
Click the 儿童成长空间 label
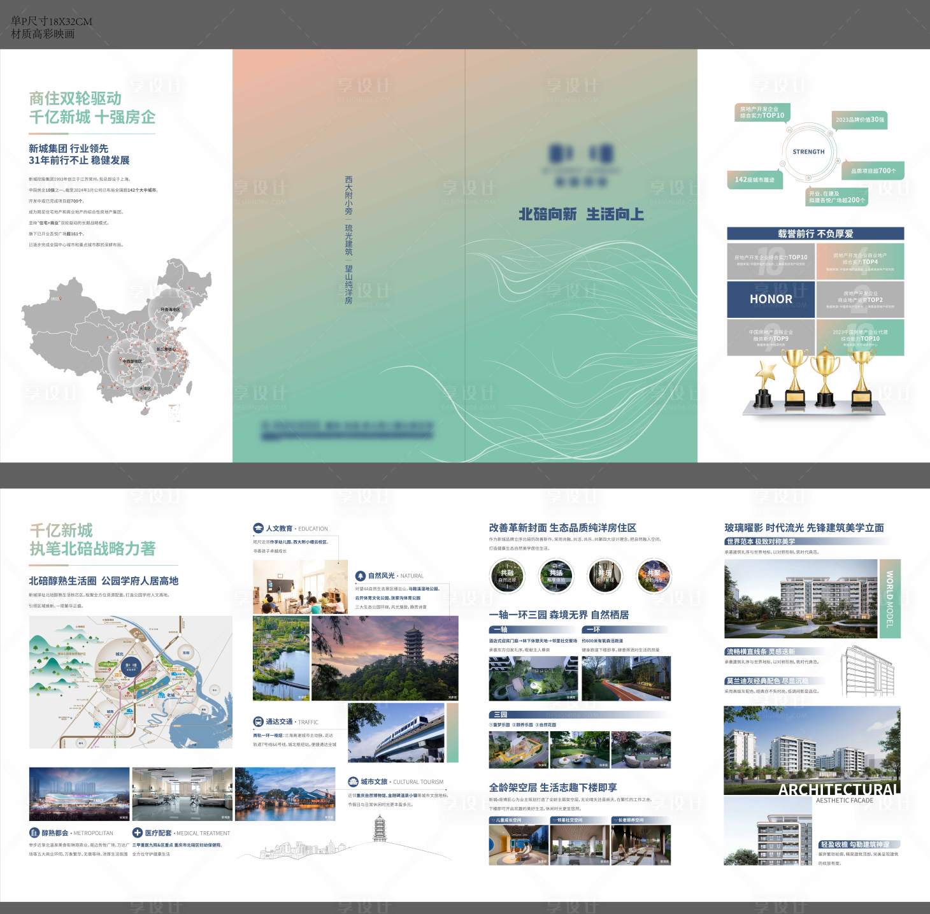point(519,820)
